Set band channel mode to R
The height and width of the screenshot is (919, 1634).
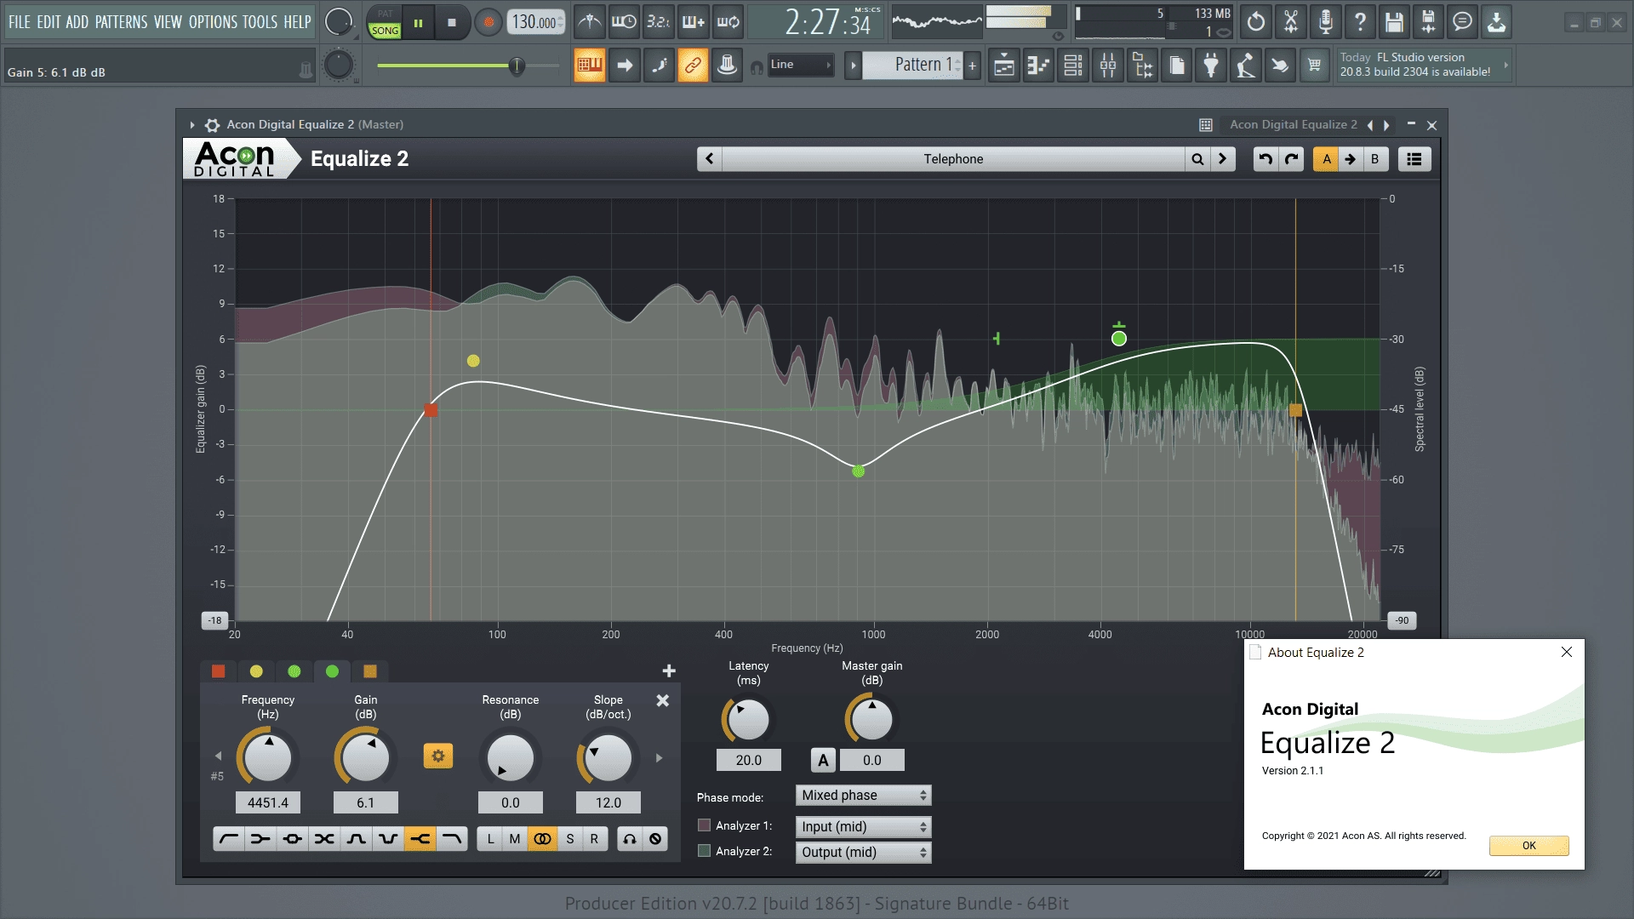[x=595, y=839]
